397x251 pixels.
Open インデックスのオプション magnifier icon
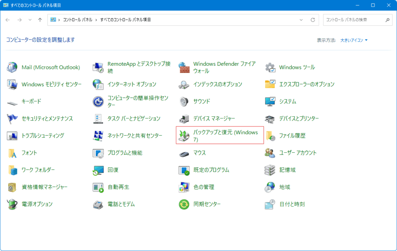[184, 84]
